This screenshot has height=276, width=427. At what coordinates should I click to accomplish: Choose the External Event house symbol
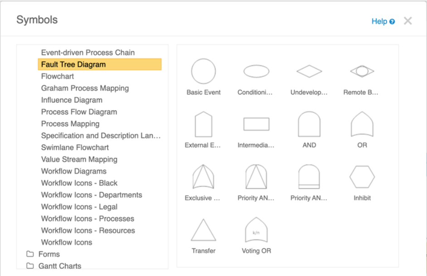[x=203, y=124]
